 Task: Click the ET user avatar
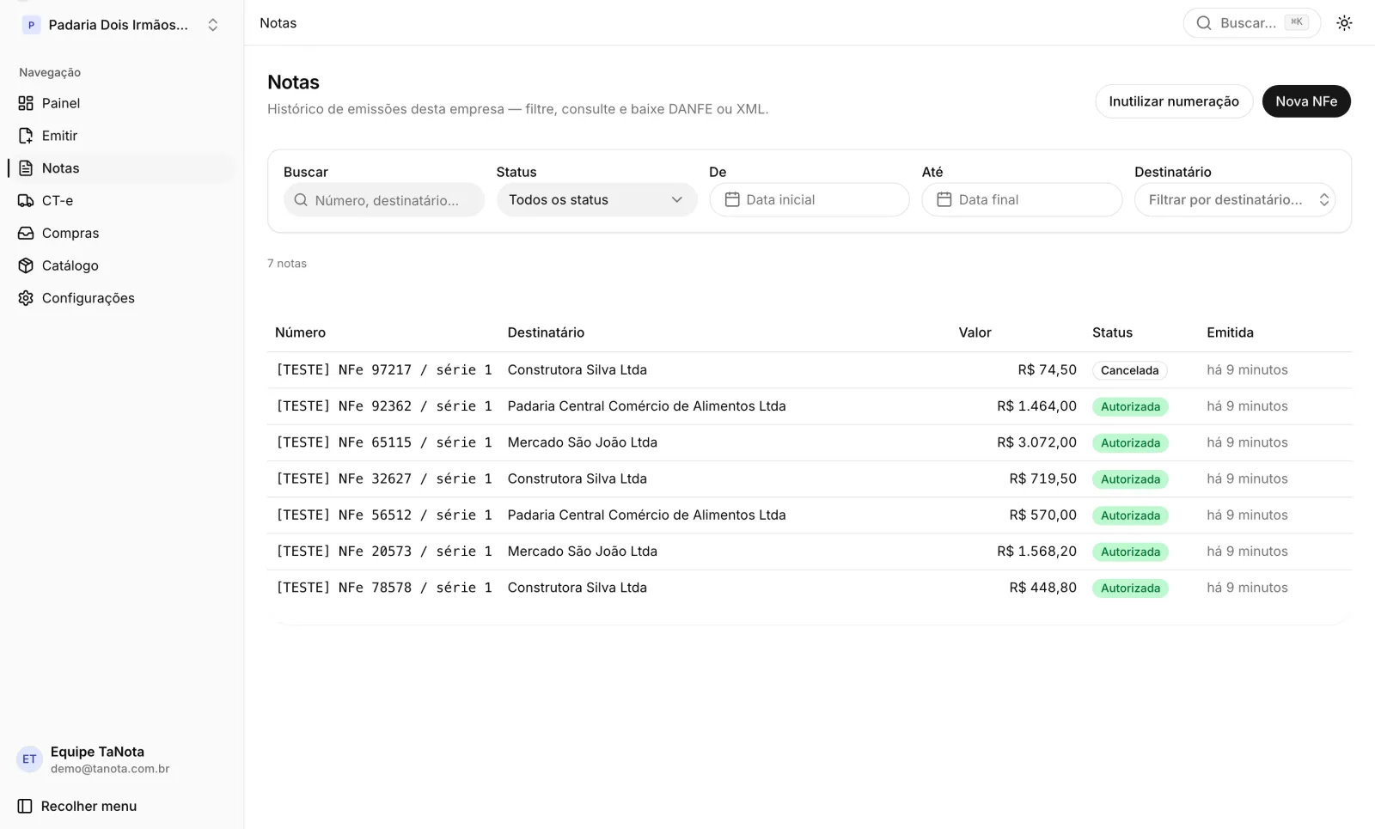point(29,759)
